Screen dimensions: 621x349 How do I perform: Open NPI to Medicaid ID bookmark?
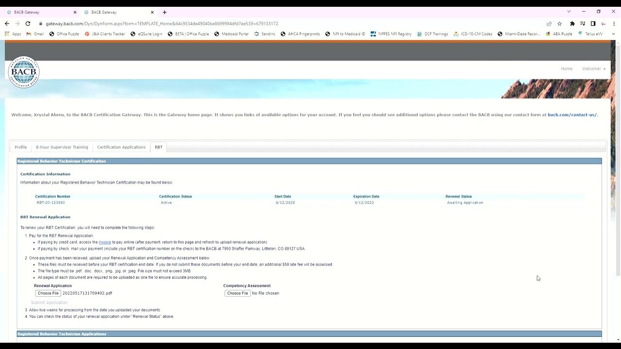pyautogui.click(x=345, y=34)
